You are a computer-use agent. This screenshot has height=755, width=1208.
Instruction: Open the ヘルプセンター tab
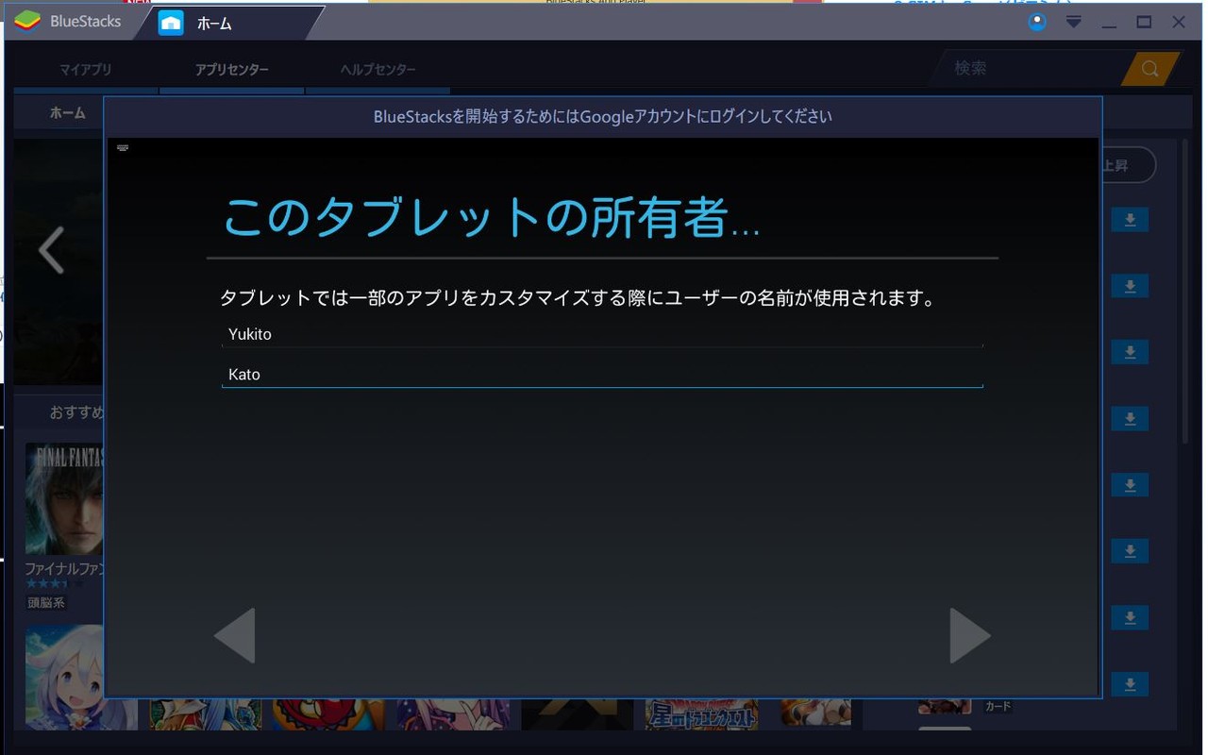pos(378,70)
